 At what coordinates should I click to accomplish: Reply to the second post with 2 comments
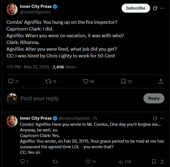(24, 161)
